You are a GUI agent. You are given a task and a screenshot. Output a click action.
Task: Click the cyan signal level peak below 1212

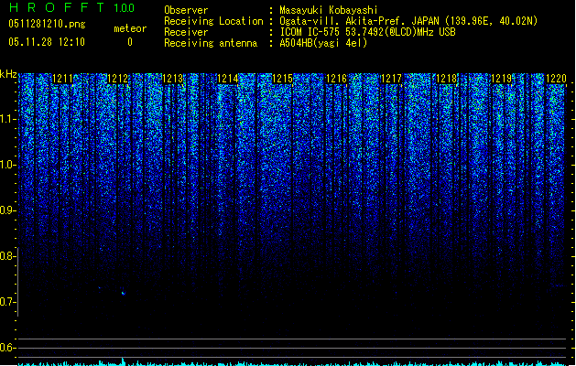pyautogui.click(x=123, y=361)
